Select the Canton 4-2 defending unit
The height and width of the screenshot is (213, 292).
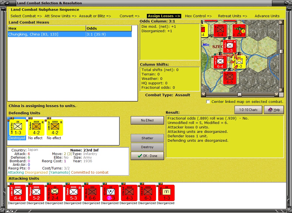(x=36, y=127)
